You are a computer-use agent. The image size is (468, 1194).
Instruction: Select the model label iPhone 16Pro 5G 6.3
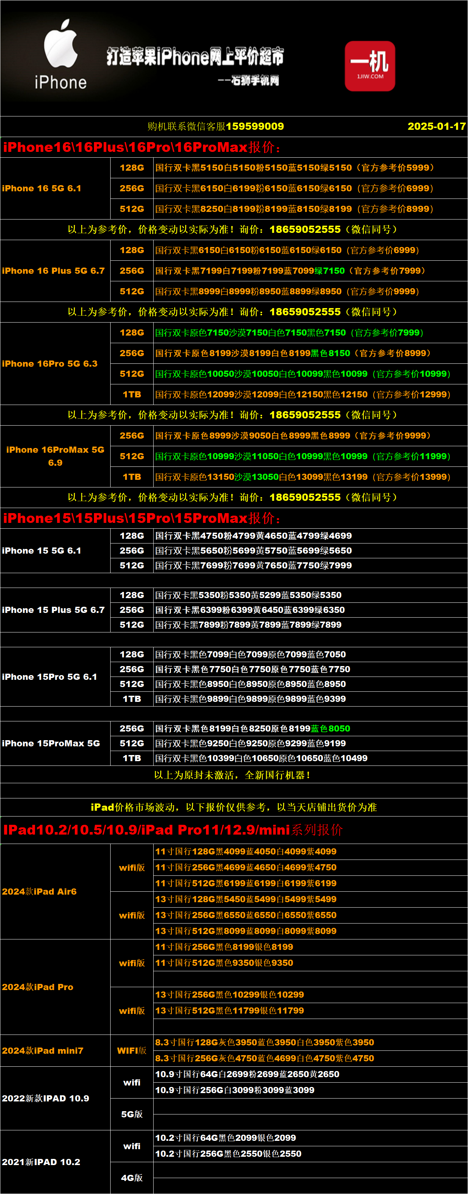(50, 364)
